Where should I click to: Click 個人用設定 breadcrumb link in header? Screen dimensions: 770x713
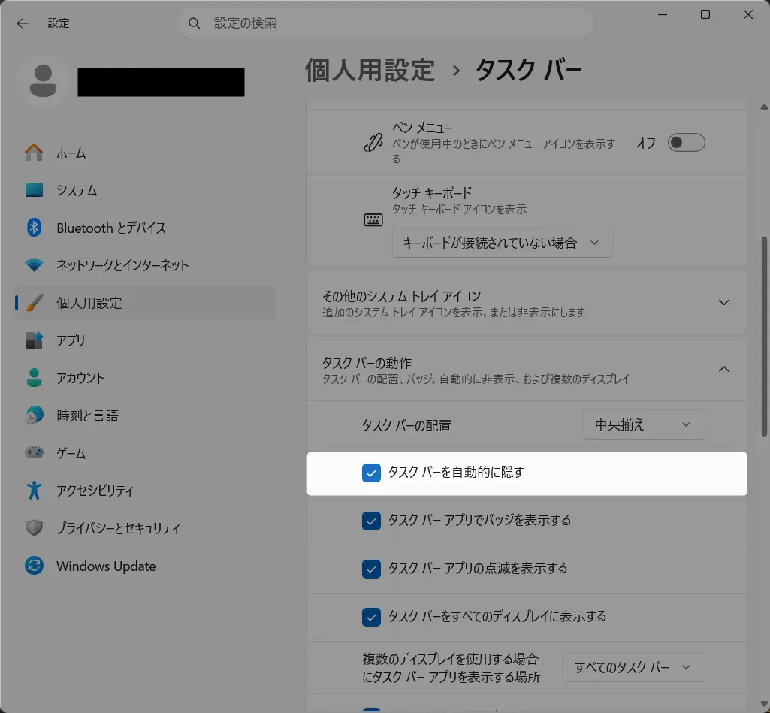click(x=370, y=70)
